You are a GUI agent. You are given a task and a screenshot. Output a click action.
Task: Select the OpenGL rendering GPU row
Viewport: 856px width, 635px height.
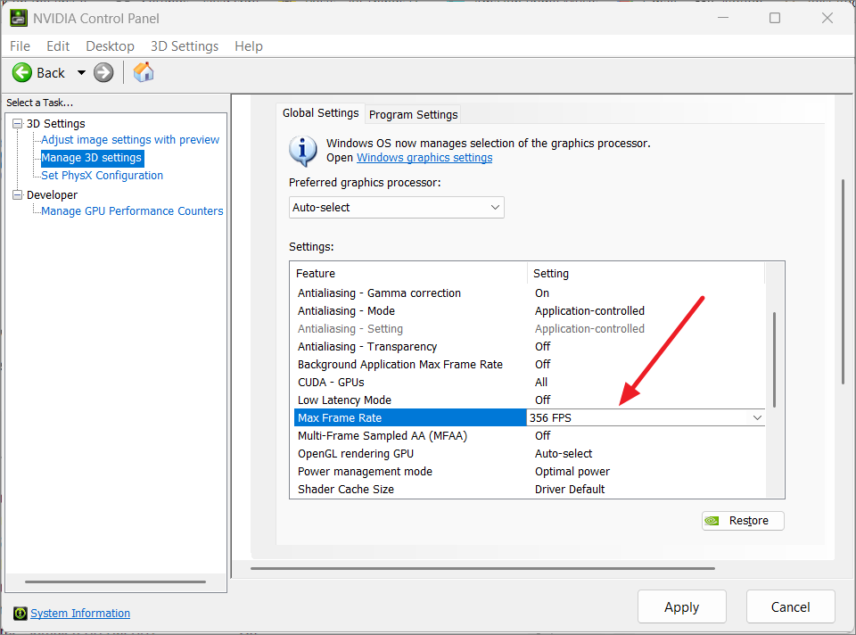point(529,454)
